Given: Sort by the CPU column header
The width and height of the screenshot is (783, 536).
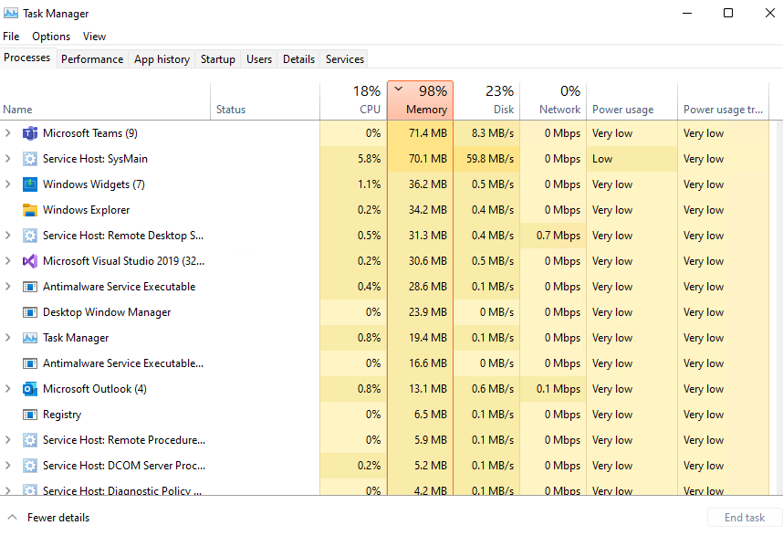Looking at the screenshot, I should coord(353,100).
